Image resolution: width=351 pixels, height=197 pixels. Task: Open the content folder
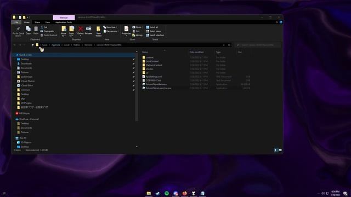(x=150, y=57)
